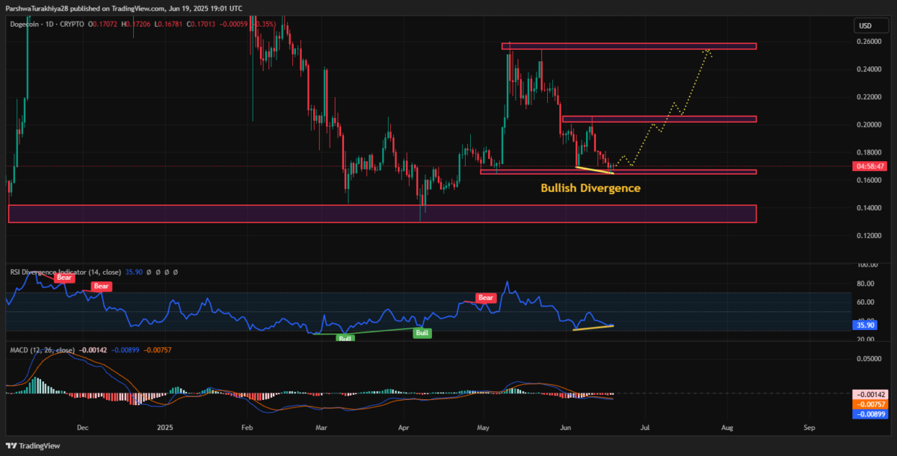Click the 0.14000 price axis label
Screen dimensions: 897x456
click(x=869, y=207)
